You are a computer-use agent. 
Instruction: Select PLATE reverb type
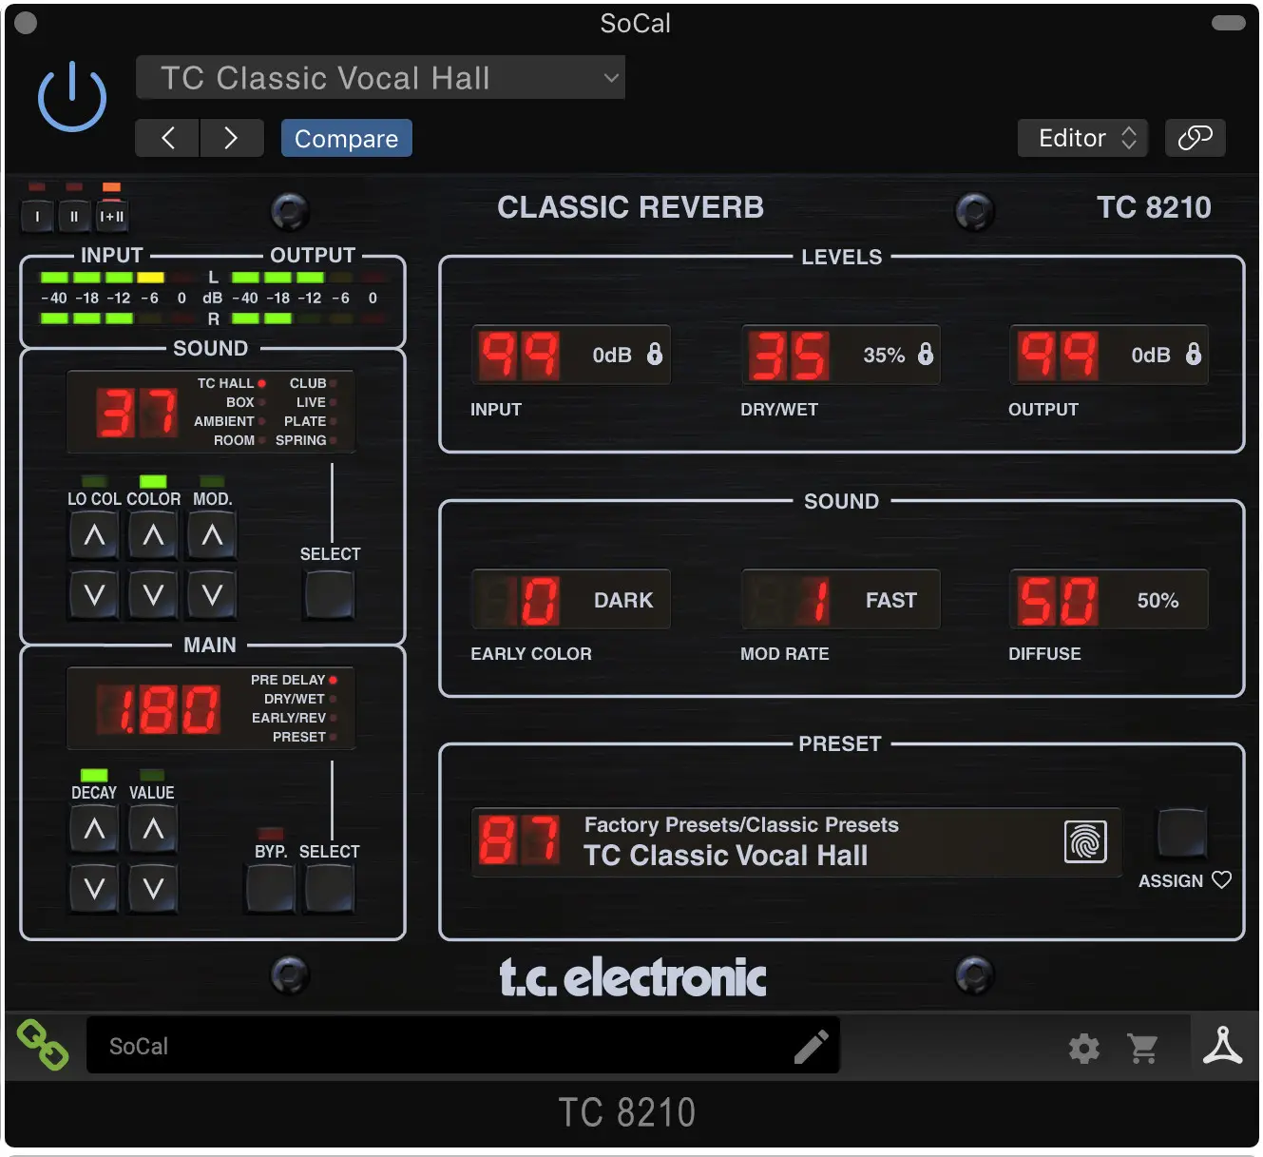coord(311,421)
